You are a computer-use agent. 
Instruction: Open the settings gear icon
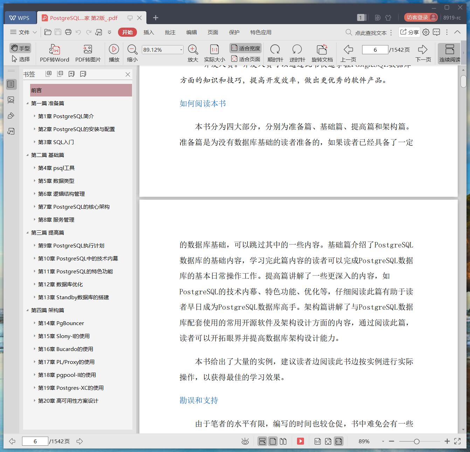[426, 32]
